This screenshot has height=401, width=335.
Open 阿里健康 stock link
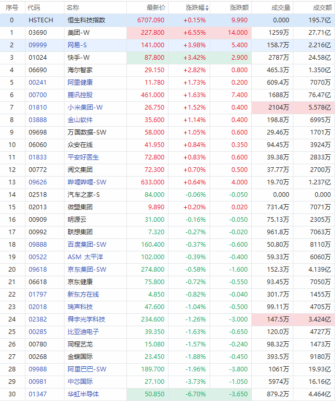coord(80,83)
